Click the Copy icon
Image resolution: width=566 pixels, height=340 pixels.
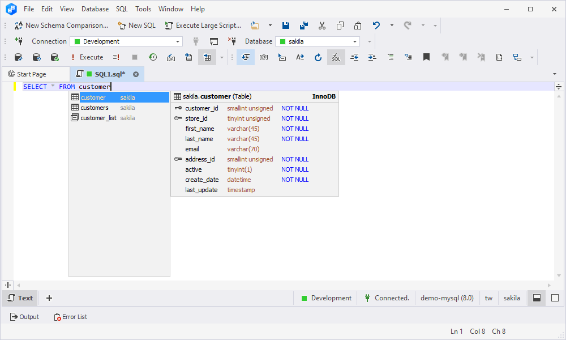pos(340,25)
